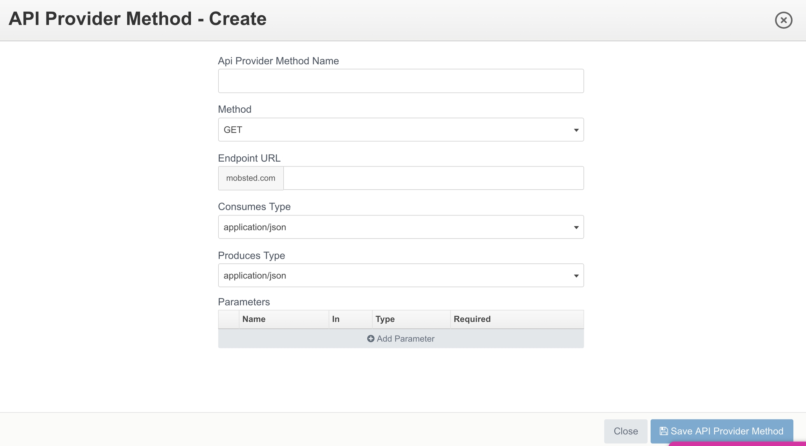This screenshot has width=806, height=446.
Task: Click the Produces Type dropdown caret arrow
Action: click(576, 276)
